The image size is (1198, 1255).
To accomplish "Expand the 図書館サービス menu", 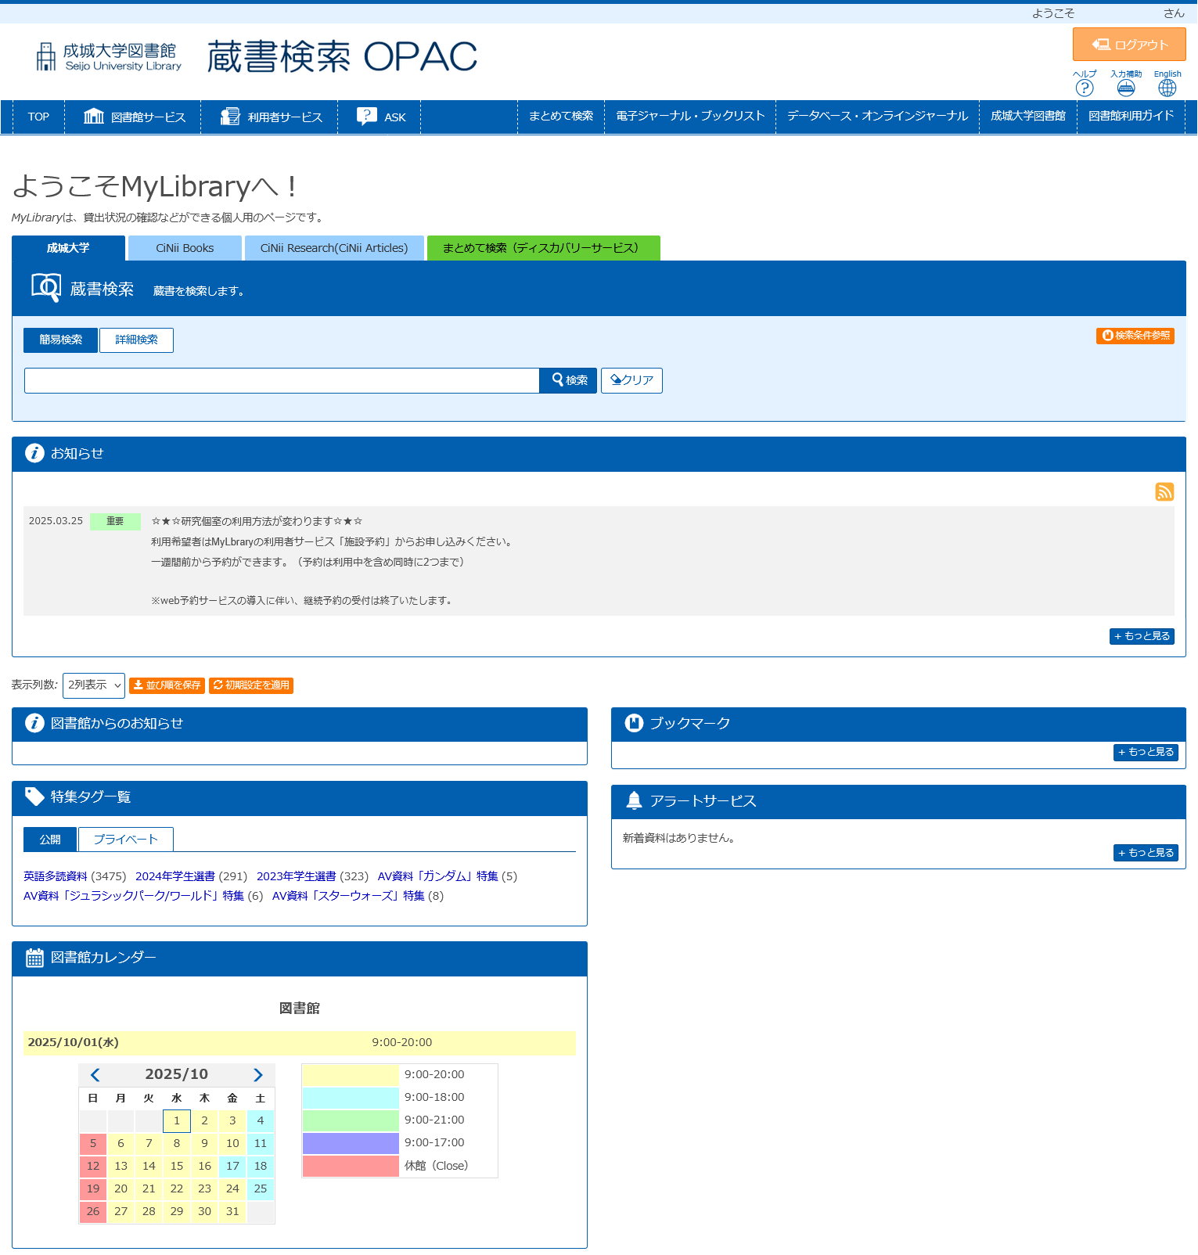I will [134, 117].
